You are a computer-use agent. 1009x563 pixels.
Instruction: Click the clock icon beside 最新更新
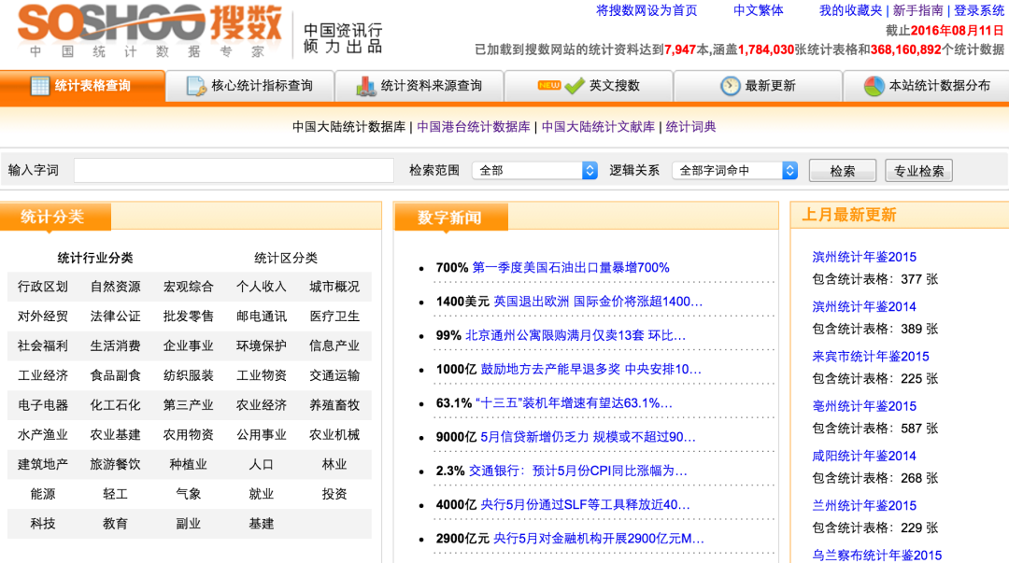[x=730, y=86]
